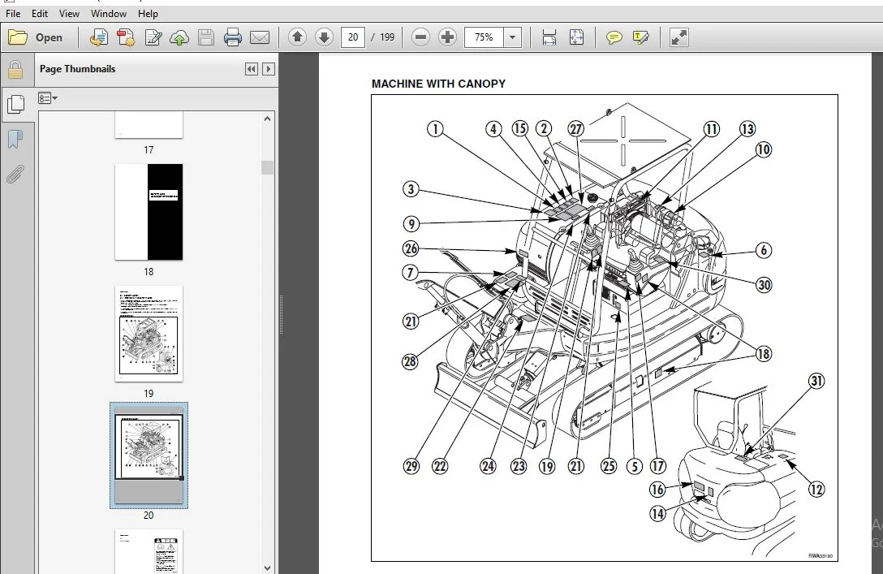Viewport: 883px width, 574px height.
Task: Open the thumbnails options dropdown
Action: pyautogui.click(x=48, y=98)
